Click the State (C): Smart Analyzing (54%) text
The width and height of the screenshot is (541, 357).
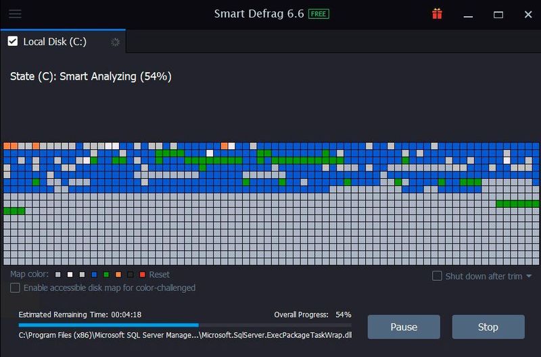(91, 76)
